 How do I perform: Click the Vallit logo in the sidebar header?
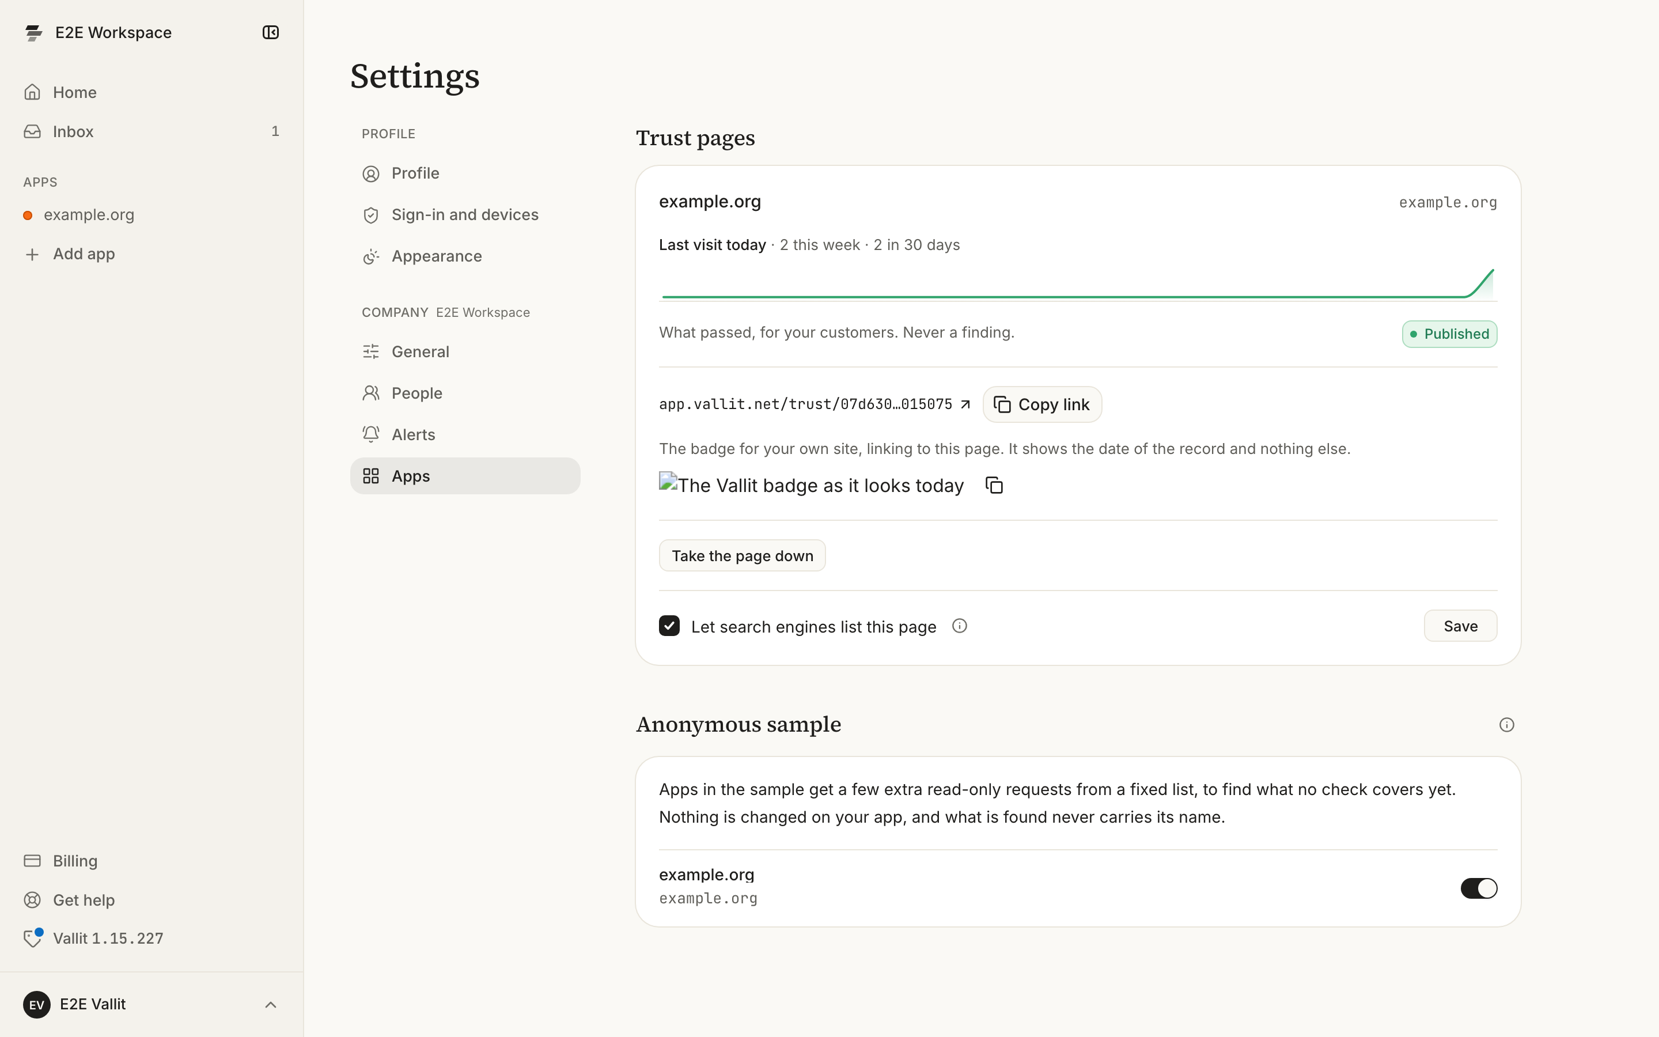pos(33,32)
